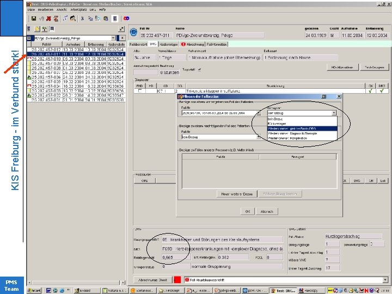Screen dimensions: 392x294
Task: Switch to the Fallübersicht tab
Action: pyautogui.click(x=138, y=44)
